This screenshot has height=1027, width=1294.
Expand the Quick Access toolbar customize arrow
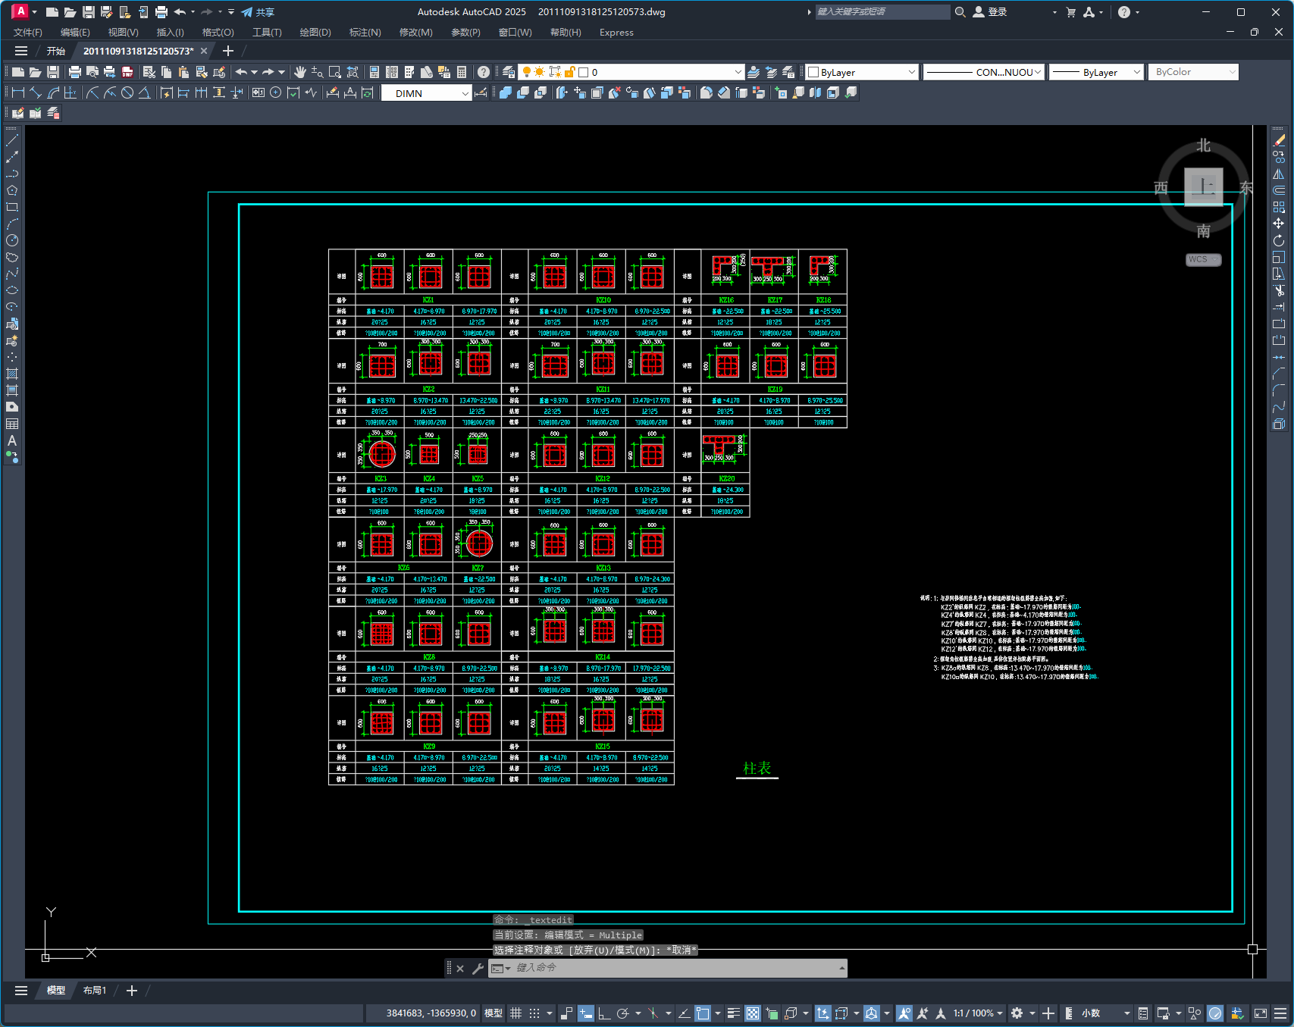[x=231, y=12]
